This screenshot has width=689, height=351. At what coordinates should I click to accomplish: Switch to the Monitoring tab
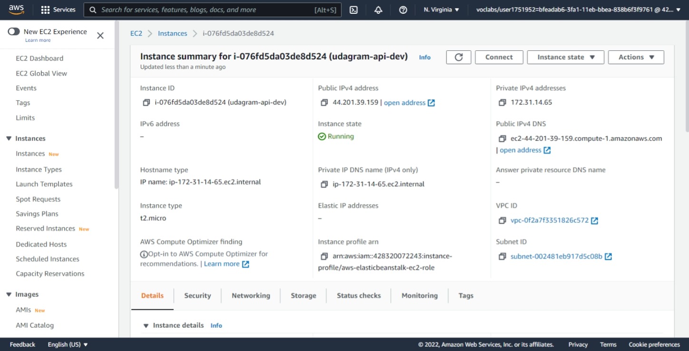coord(419,295)
